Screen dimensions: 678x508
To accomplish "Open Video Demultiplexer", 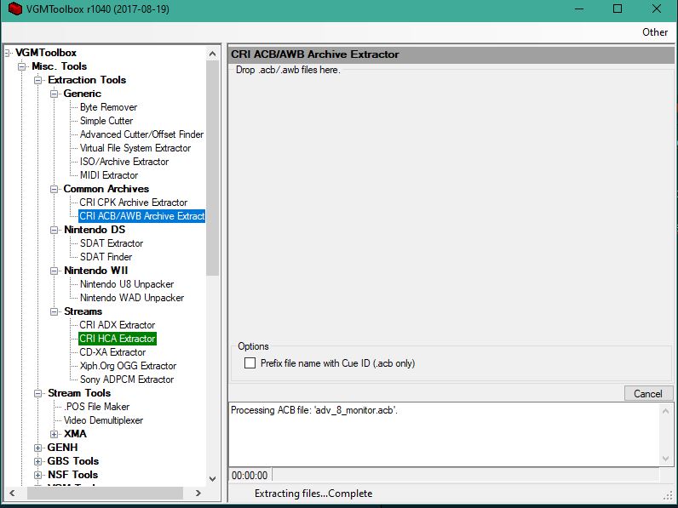I will point(103,420).
